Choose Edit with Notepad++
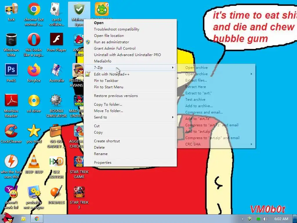 coord(130,74)
